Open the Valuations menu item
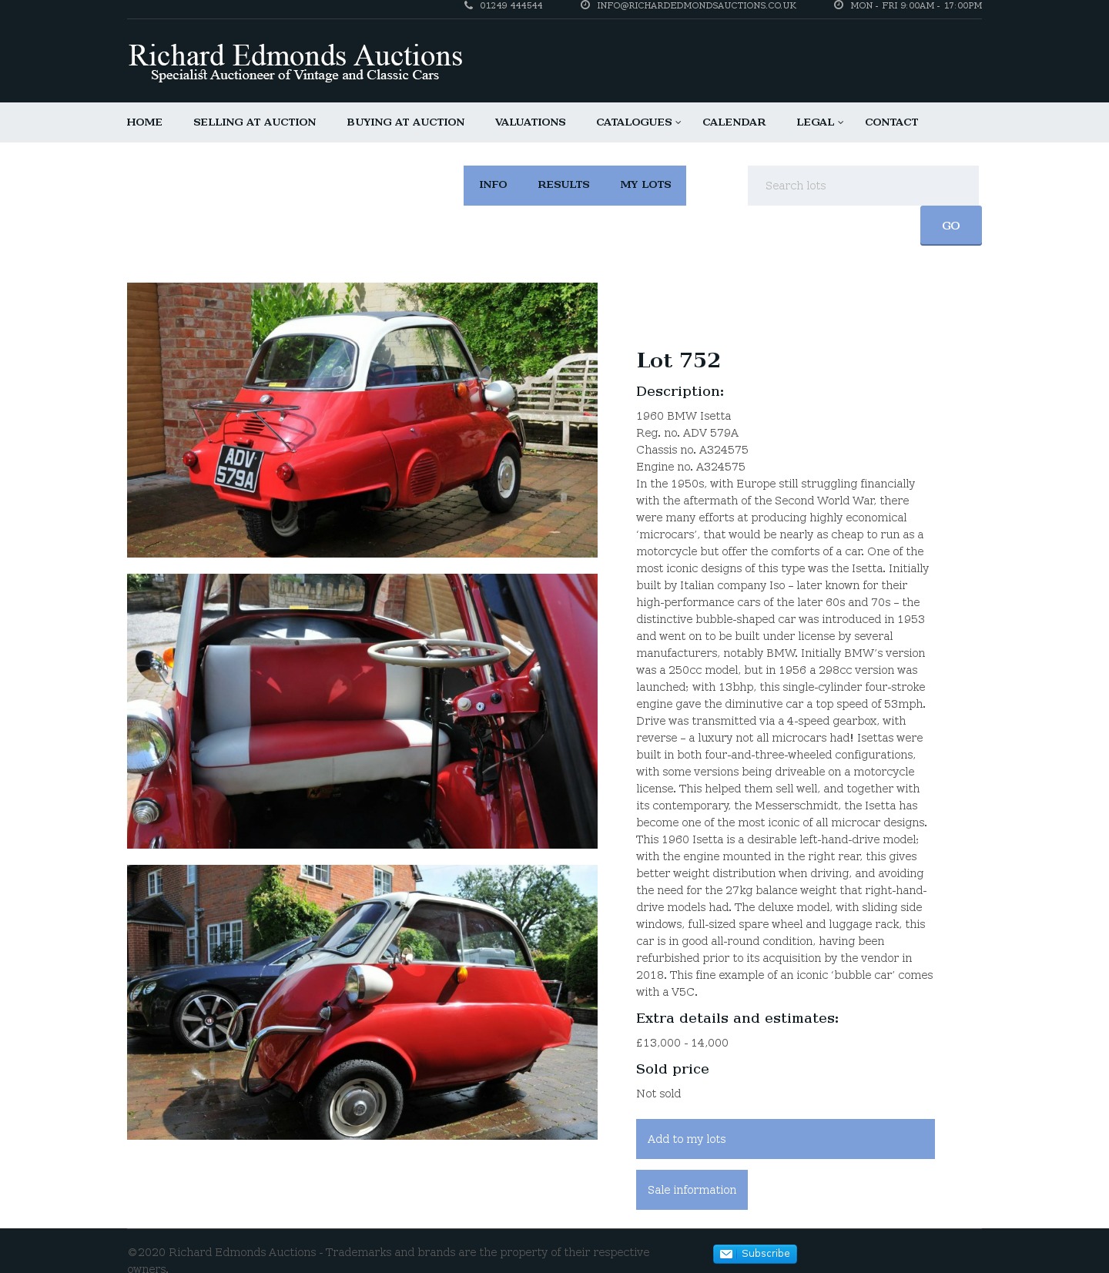The width and height of the screenshot is (1109, 1273). pos(531,122)
